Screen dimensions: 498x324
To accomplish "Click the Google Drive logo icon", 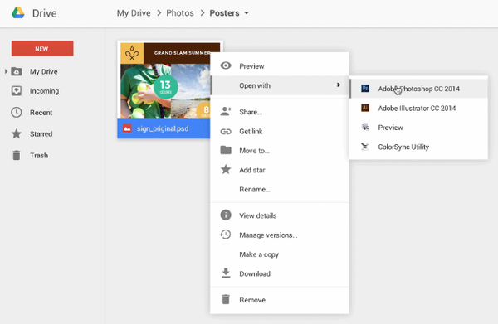I will pos(18,12).
